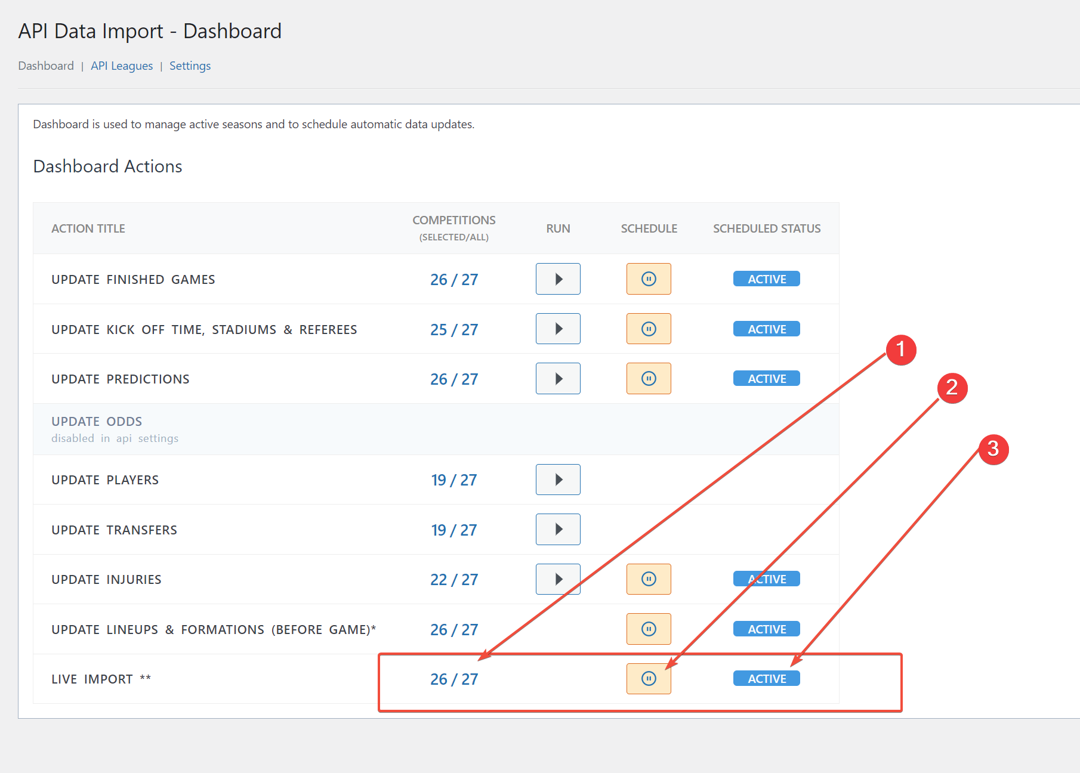
Task: Click the Dashboard navigation link
Action: click(46, 66)
